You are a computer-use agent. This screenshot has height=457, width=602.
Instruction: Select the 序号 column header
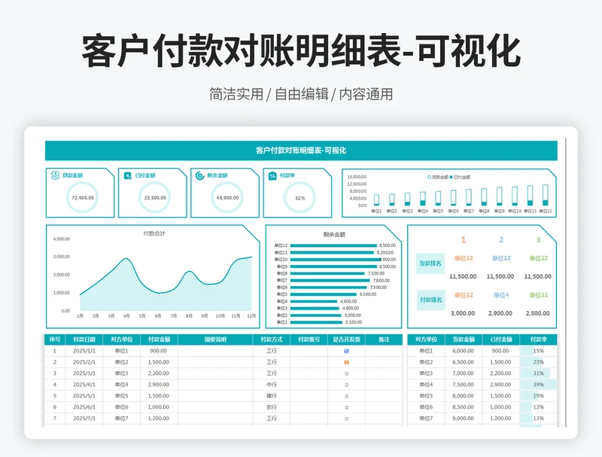(x=54, y=340)
